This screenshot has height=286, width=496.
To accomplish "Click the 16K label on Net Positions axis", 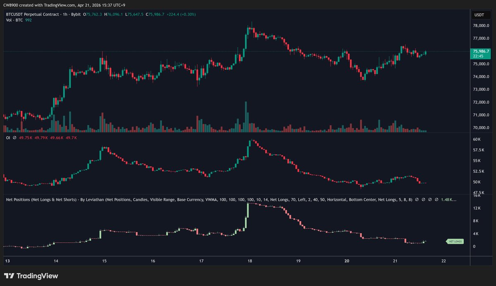I will pyautogui.click(x=476, y=196).
